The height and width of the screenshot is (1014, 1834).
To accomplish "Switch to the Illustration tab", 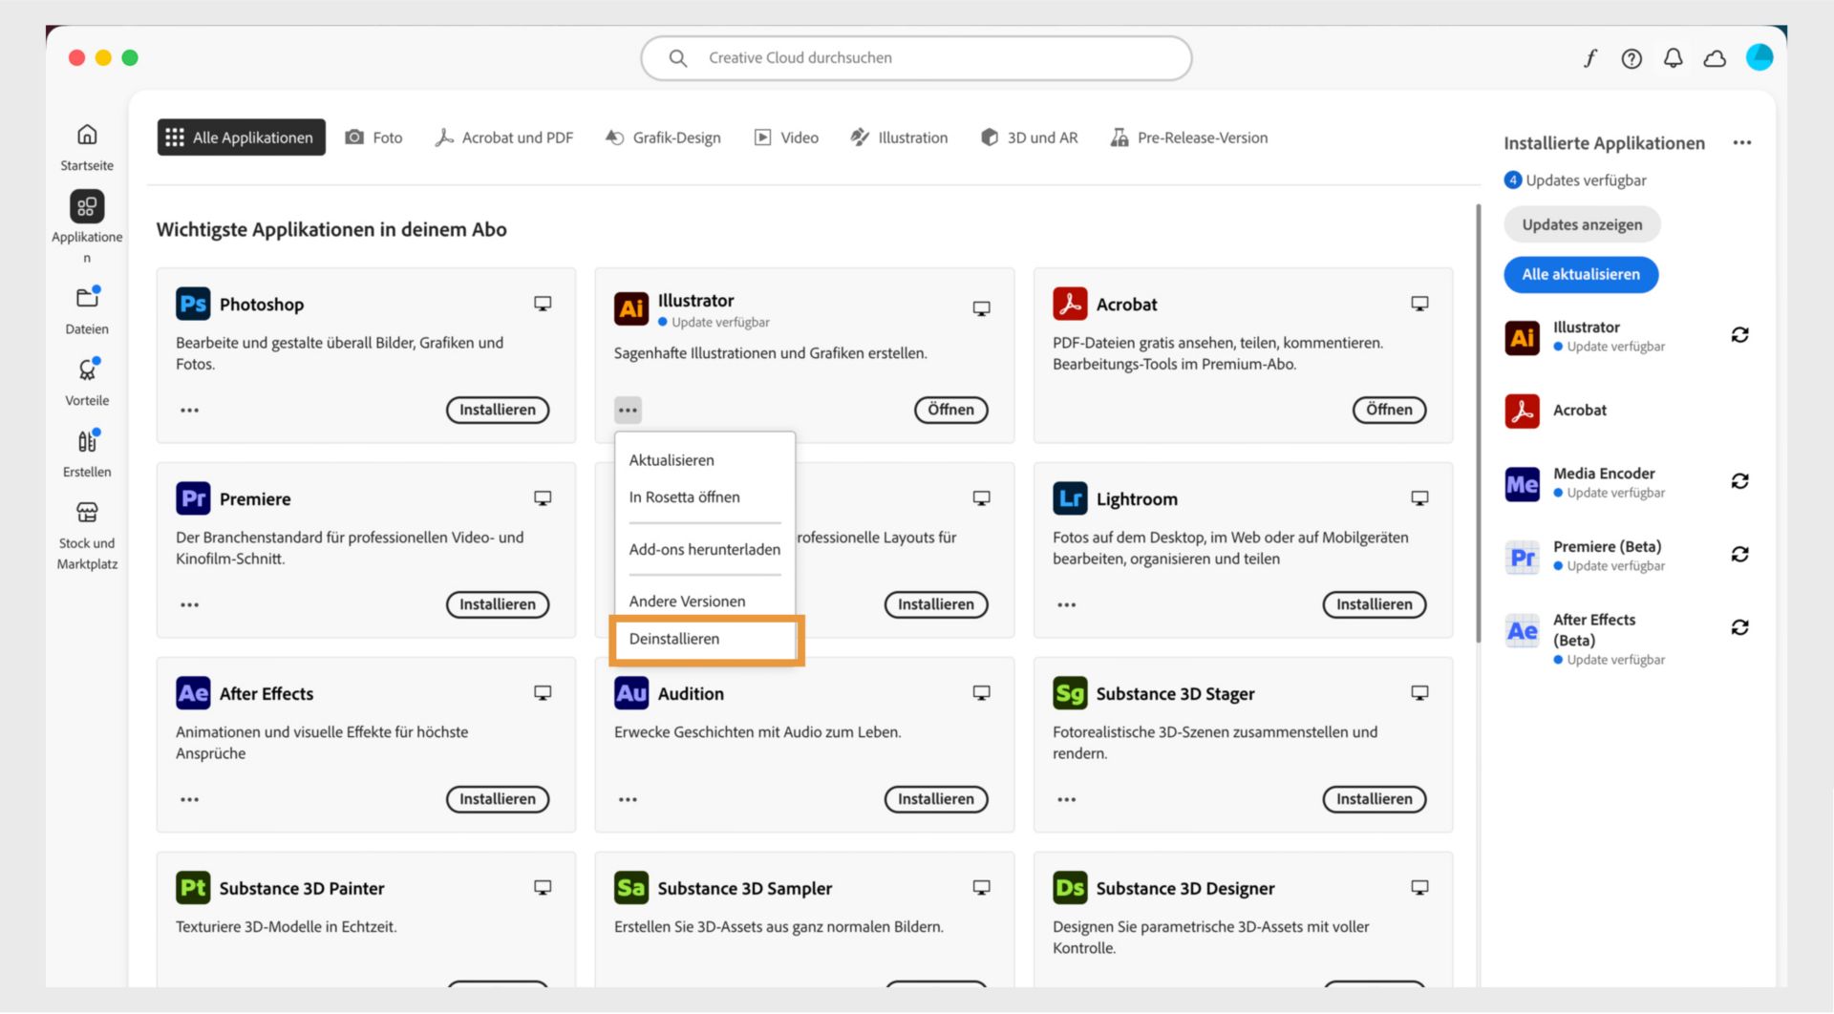I will [899, 137].
